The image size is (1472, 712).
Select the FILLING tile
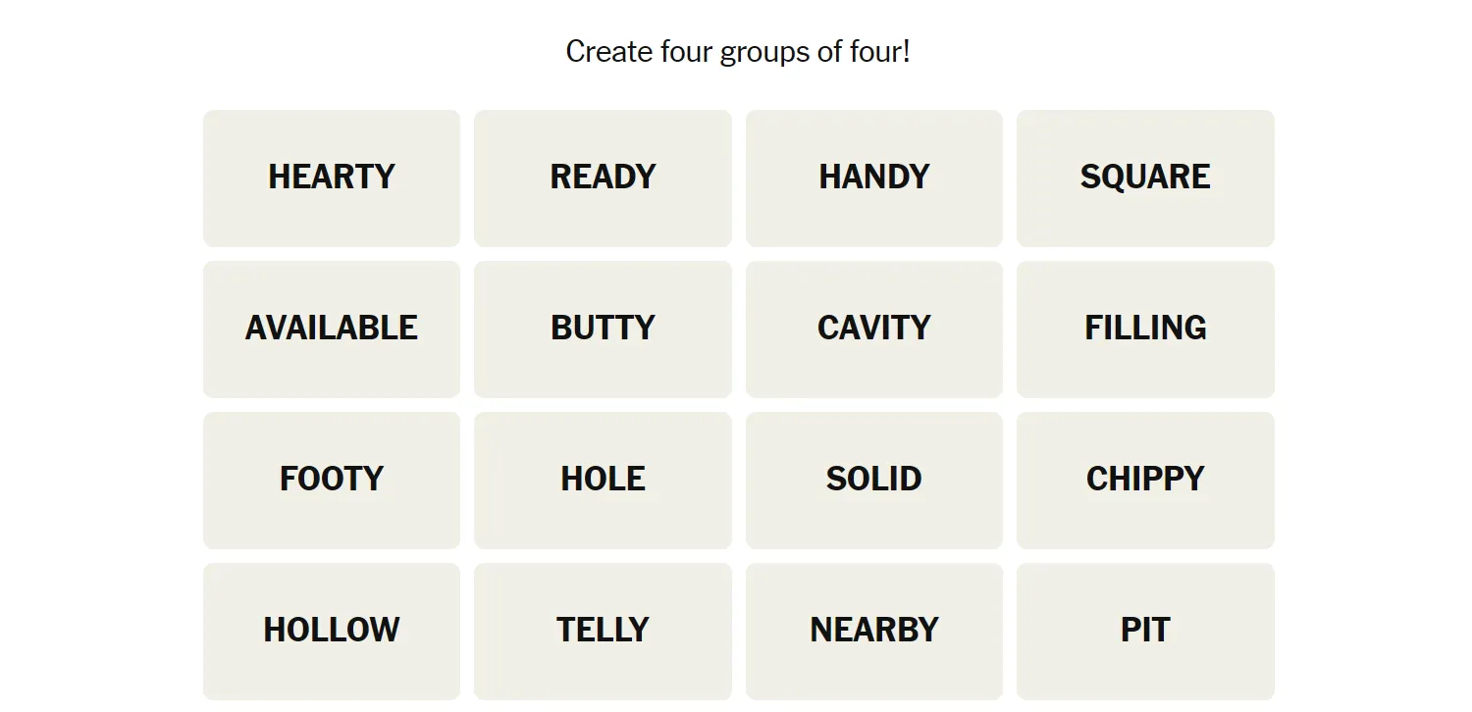[x=1145, y=330]
